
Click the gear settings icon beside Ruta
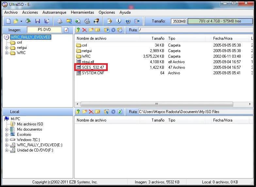click(113, 30)
